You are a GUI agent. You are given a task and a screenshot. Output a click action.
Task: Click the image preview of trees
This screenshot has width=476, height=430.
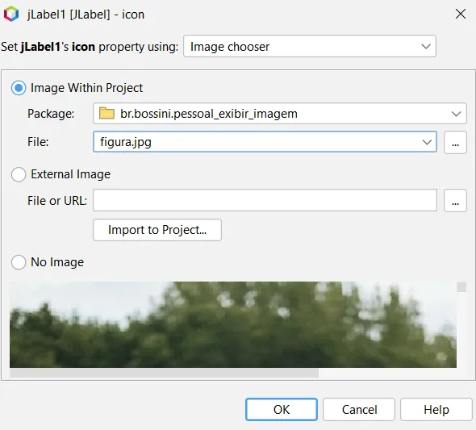click(x=233, y=324)
